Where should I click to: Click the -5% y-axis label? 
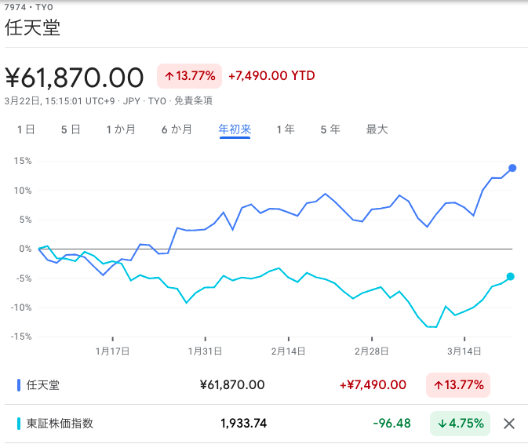click(24, 278)
